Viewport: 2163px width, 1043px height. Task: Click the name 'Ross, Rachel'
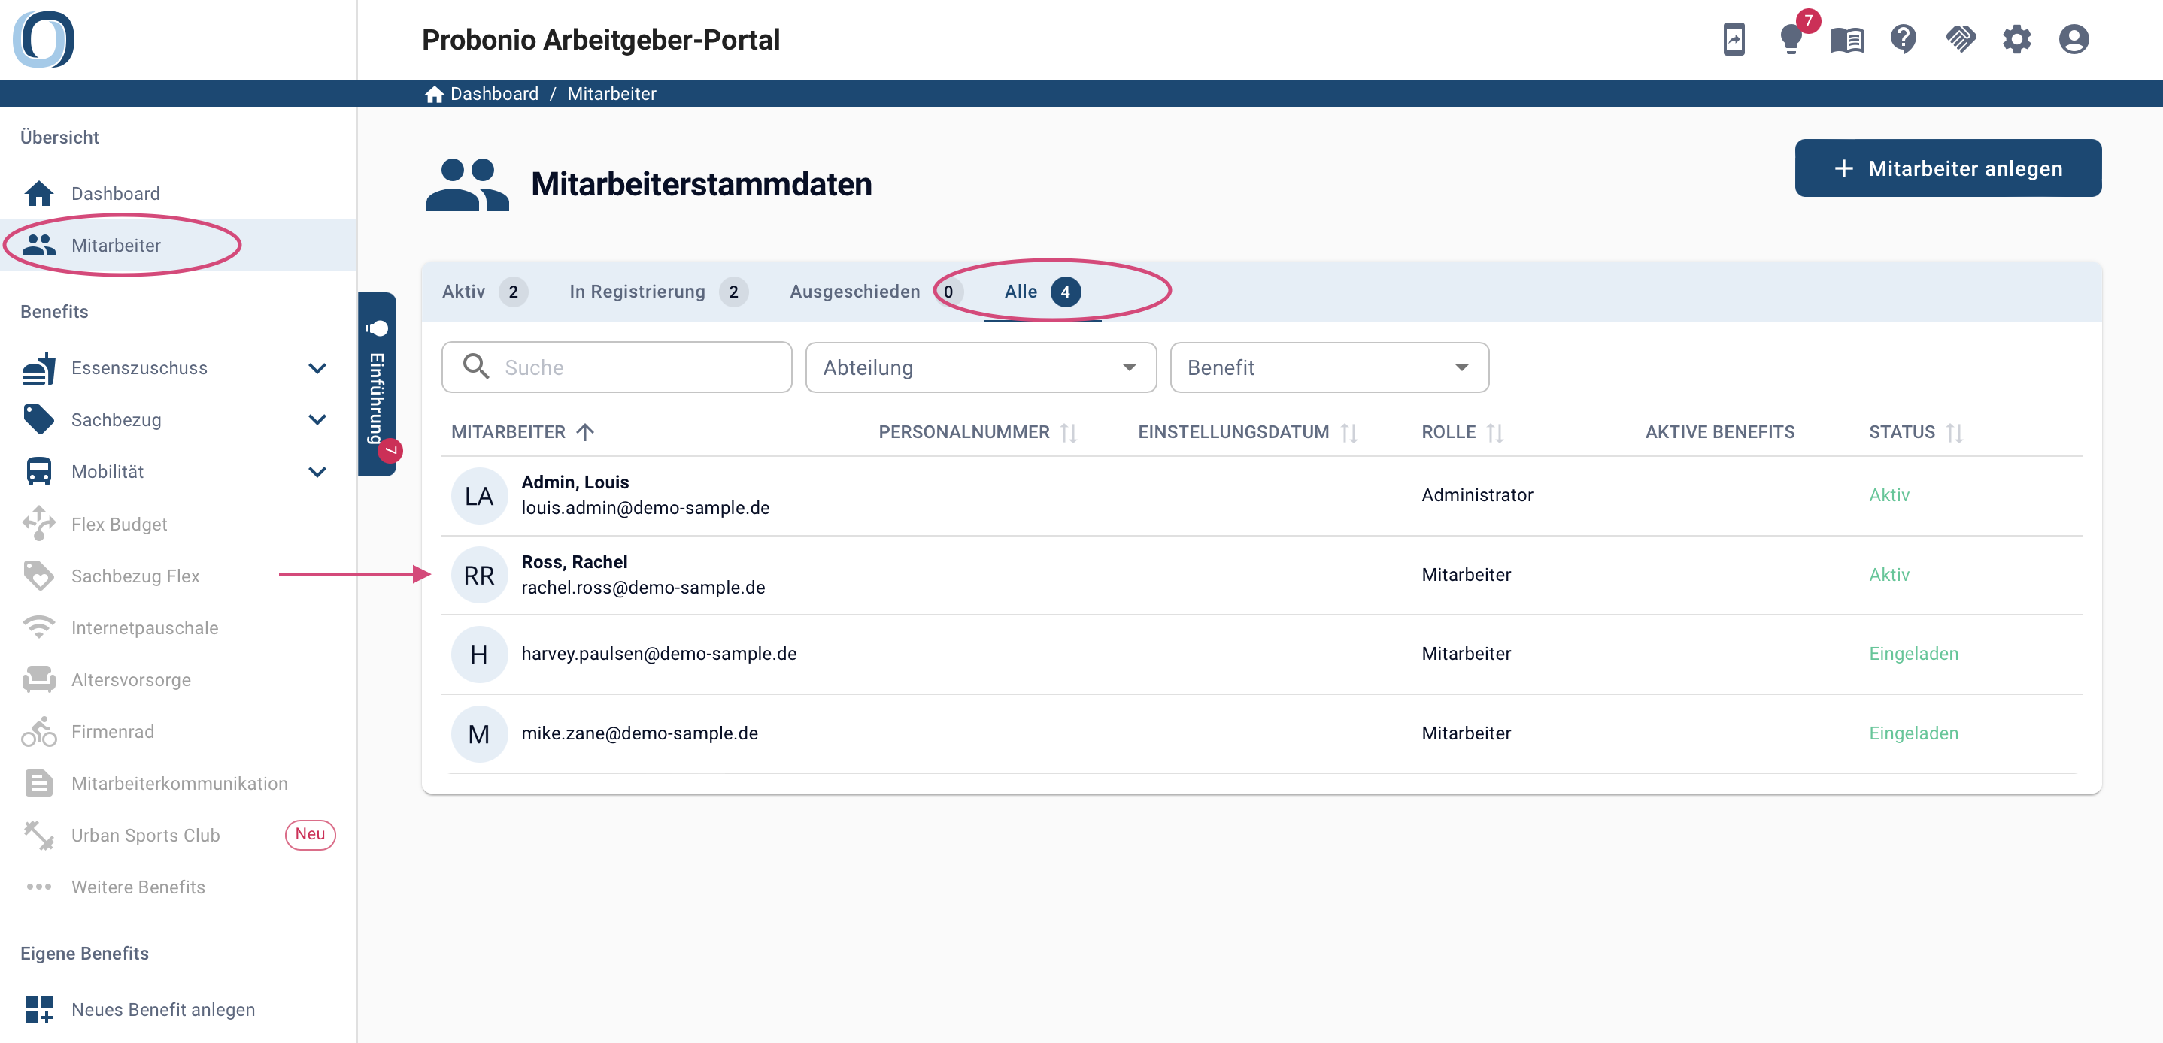coord(575,562)
